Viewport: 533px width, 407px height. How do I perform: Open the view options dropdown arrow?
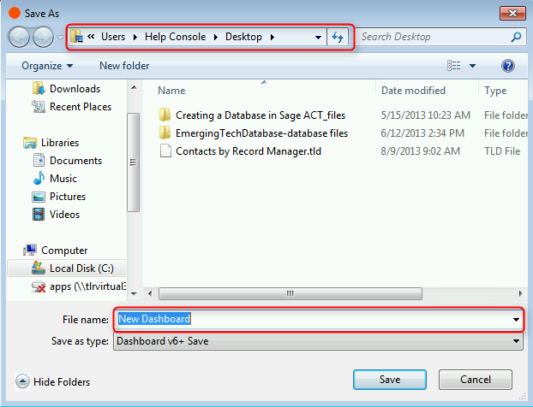[472, 66]
